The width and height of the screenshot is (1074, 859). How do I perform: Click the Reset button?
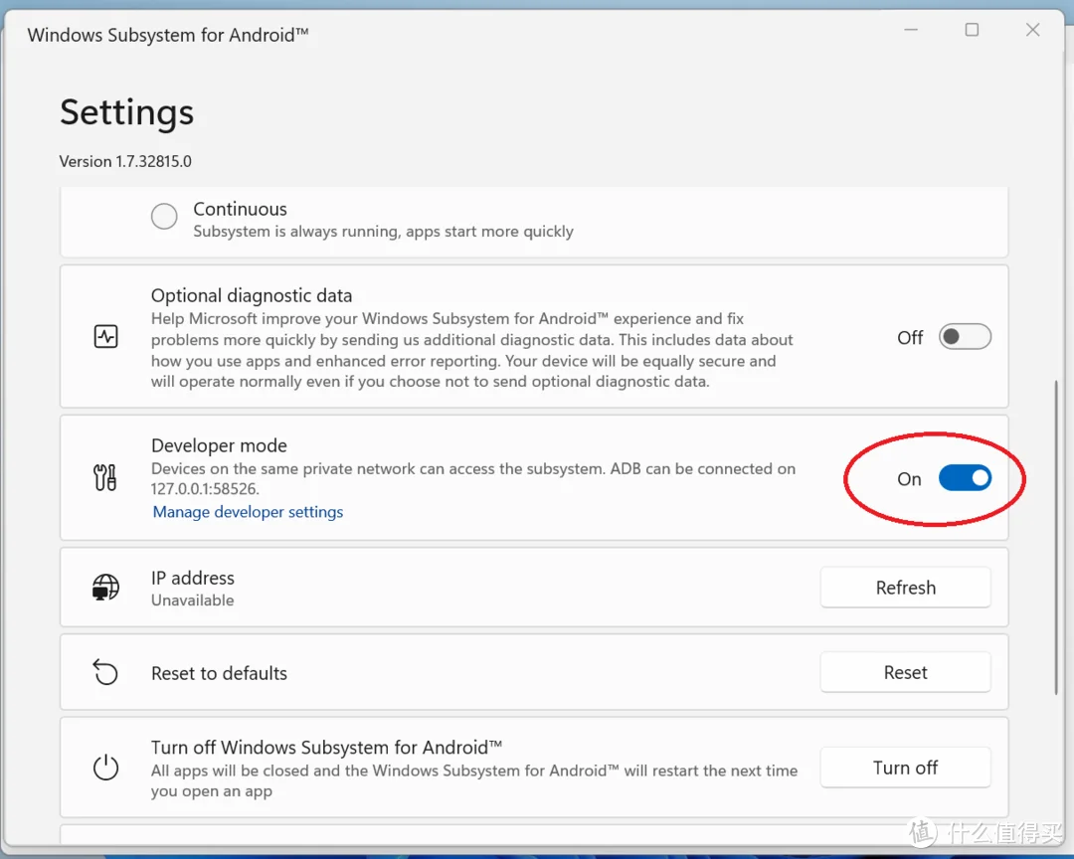click(x=906, y=672)
